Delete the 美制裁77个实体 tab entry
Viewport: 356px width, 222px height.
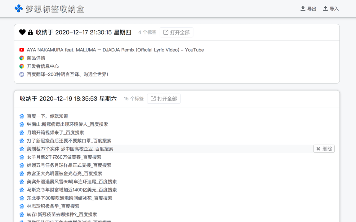pyautogui.click(x=324, y=149)
